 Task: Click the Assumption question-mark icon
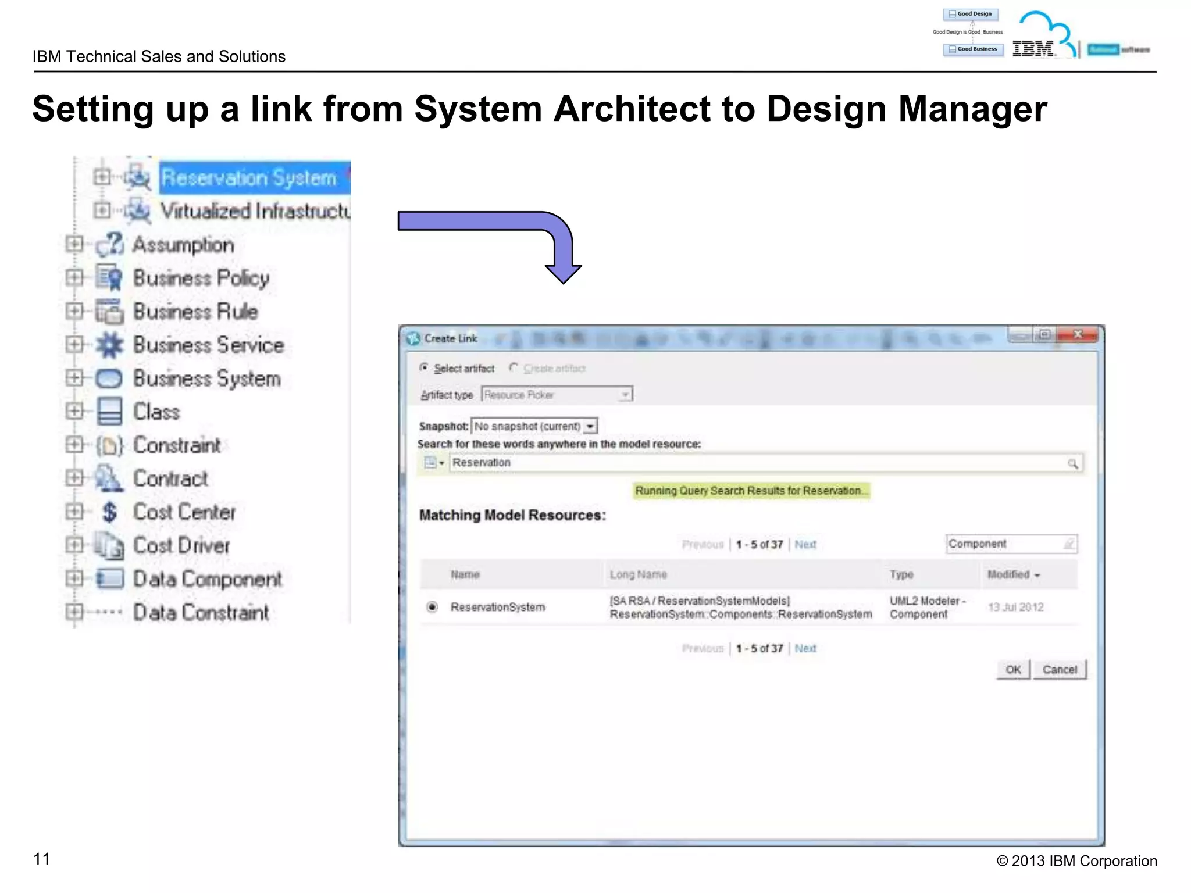(110, 244)
